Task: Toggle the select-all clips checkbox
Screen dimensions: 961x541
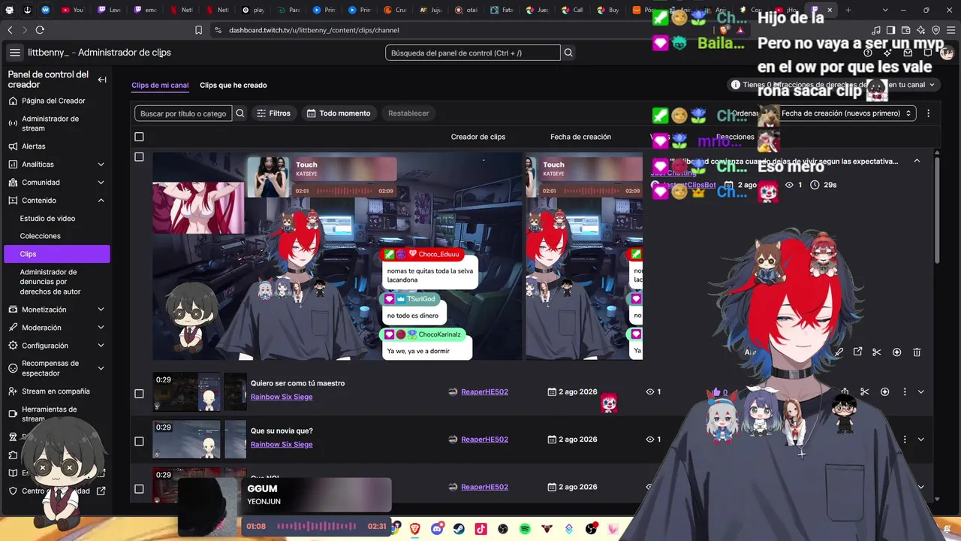Action: (x=139, y=137)
